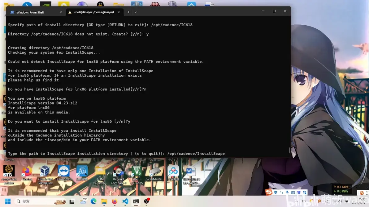The width and height of the screenshot is (369, 207).
Task: Minimize the terminal window
Action: point(263,11)
